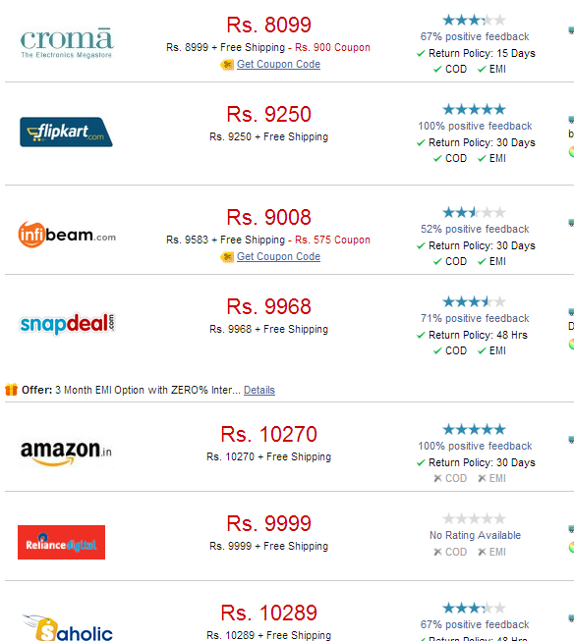Click coupon scissor icon under Croma price
Screen dimensions: 574x641
click(227, 64)
